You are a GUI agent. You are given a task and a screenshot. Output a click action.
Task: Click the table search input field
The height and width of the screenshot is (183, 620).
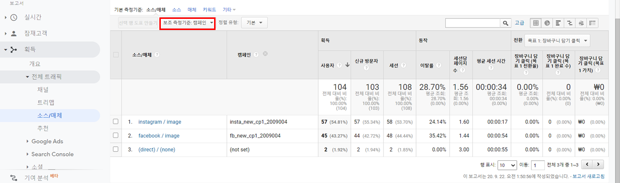(x=473, y=23)
